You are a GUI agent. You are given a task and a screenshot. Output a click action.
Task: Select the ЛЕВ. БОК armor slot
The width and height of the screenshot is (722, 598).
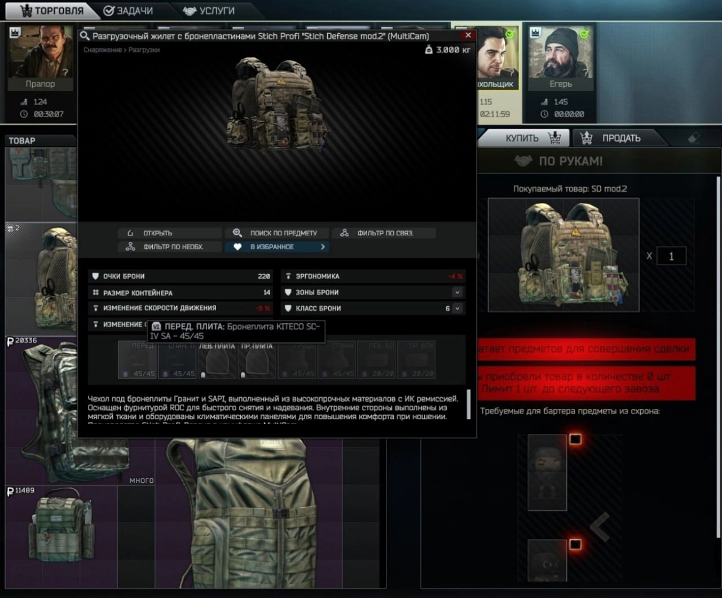tap(376, 359)
